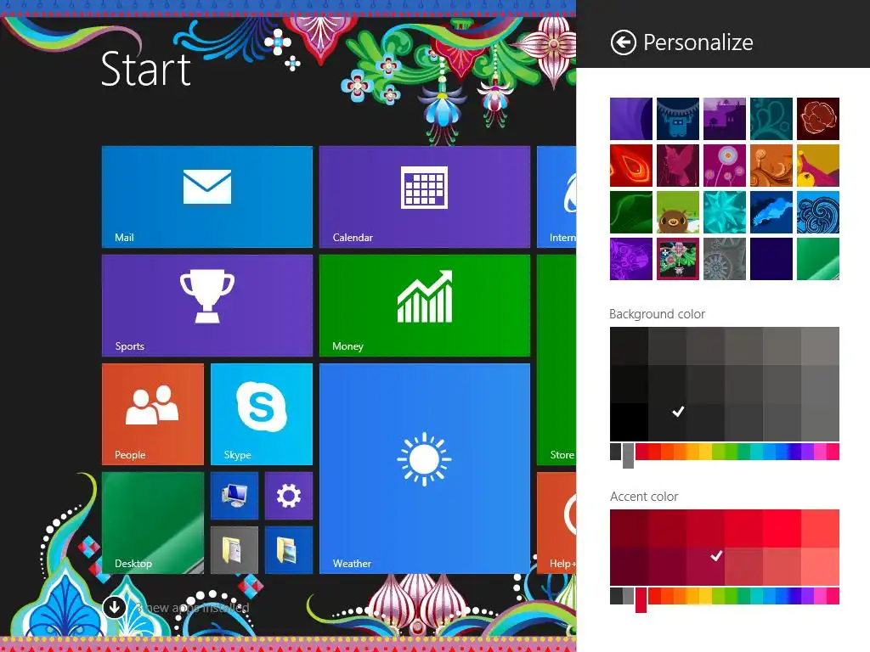Screen dimensions: 870x652
Task: Show all apps with the down arrow
Action: [115, 606]
